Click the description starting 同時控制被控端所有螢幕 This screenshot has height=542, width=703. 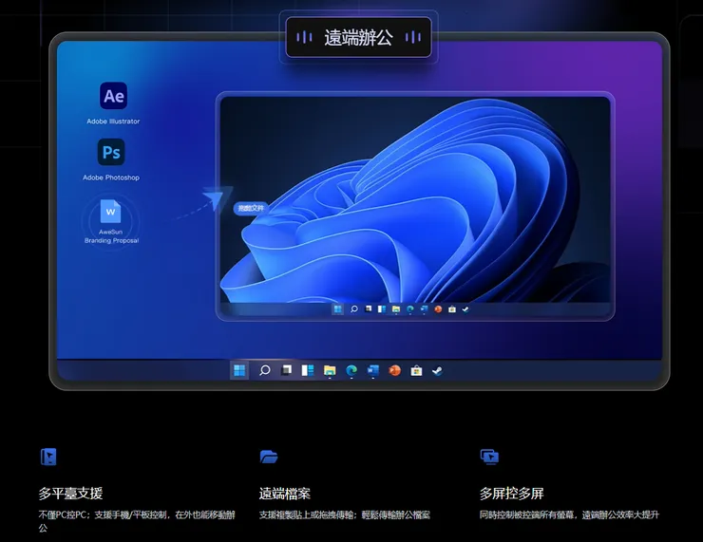[x=569, y=514]
